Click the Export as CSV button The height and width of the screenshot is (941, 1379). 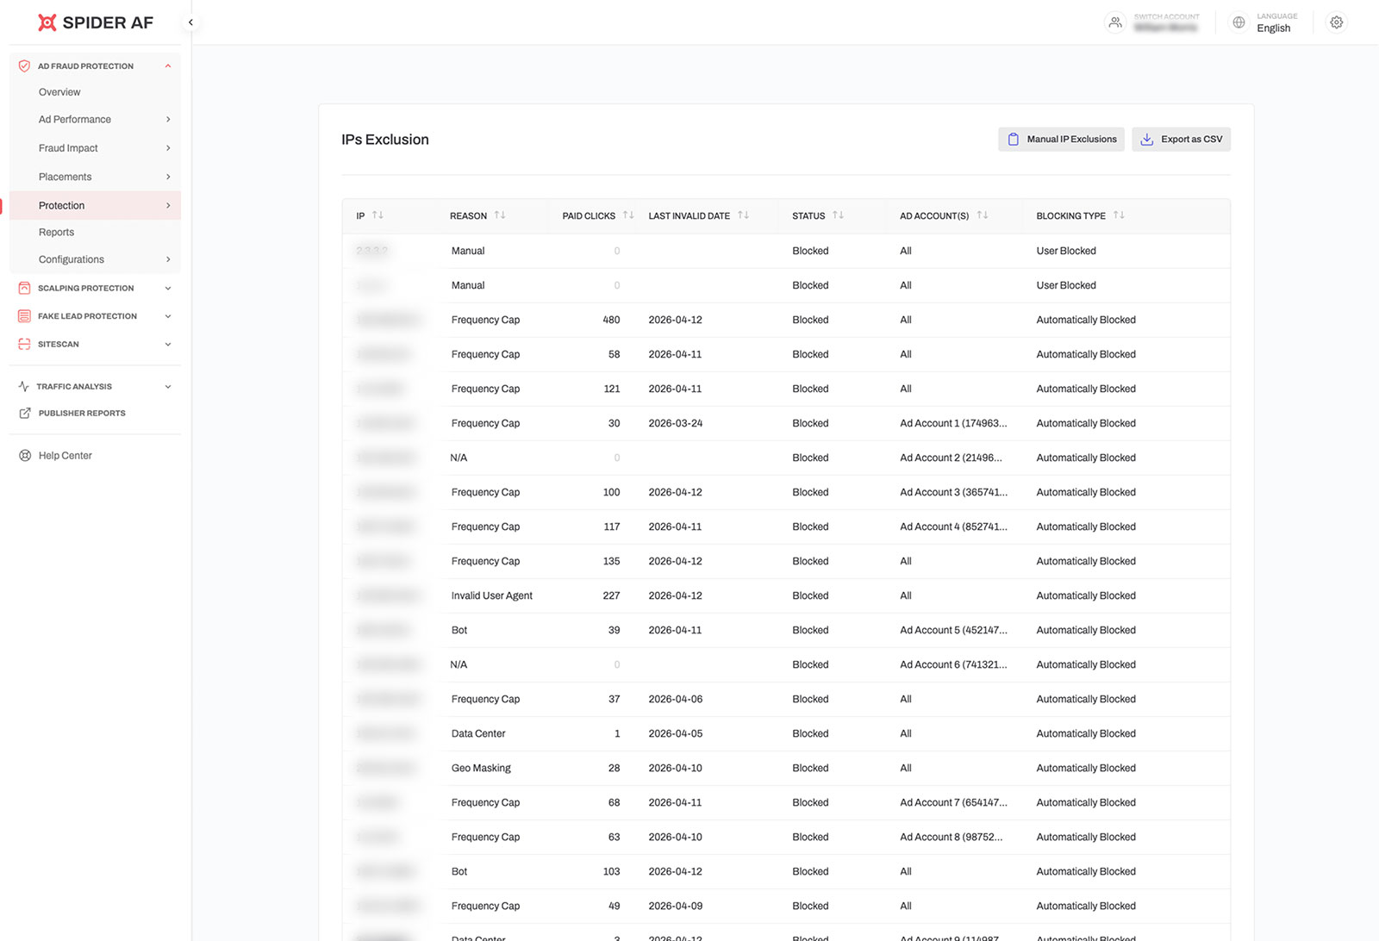(1181, 139)
